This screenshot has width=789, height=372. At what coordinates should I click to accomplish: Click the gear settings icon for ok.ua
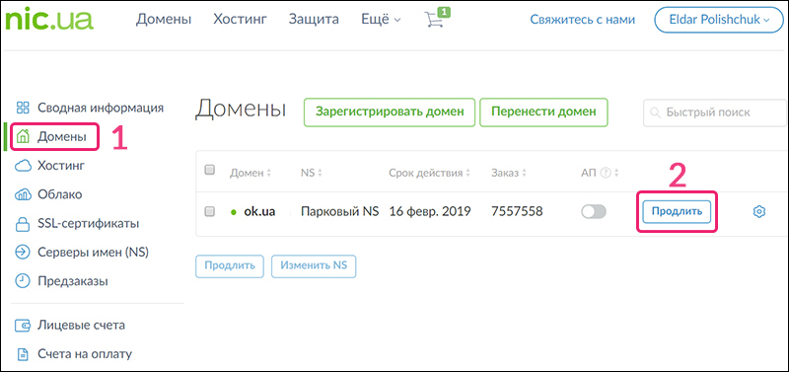click(x=758, y=212)
